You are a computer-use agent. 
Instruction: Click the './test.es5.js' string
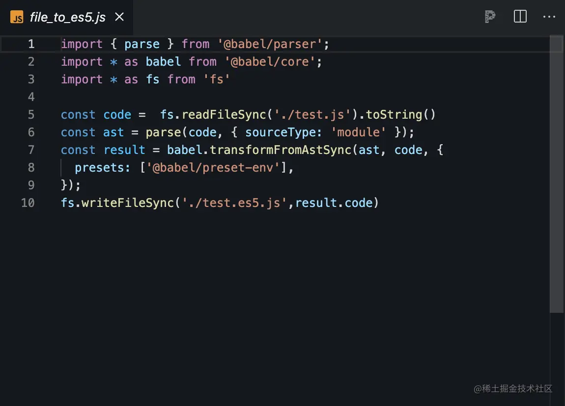pos(234,203)
